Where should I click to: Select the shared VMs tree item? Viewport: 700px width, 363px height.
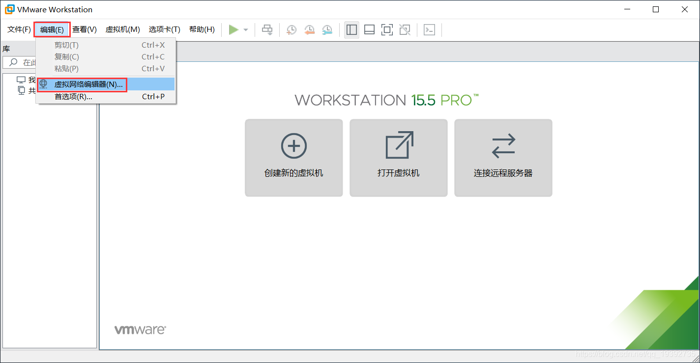pos(27,90)
